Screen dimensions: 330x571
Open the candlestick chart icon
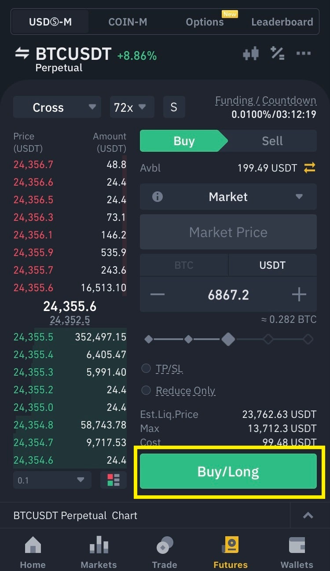[250, 54]
